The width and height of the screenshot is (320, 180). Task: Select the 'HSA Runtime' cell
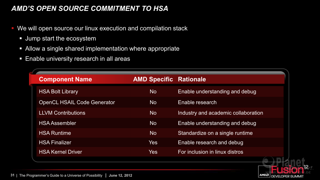tap(55, 133)
